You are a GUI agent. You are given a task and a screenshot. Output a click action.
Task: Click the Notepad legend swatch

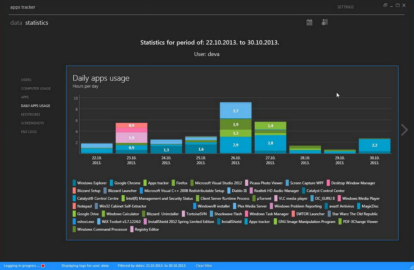tap(74, 206)
